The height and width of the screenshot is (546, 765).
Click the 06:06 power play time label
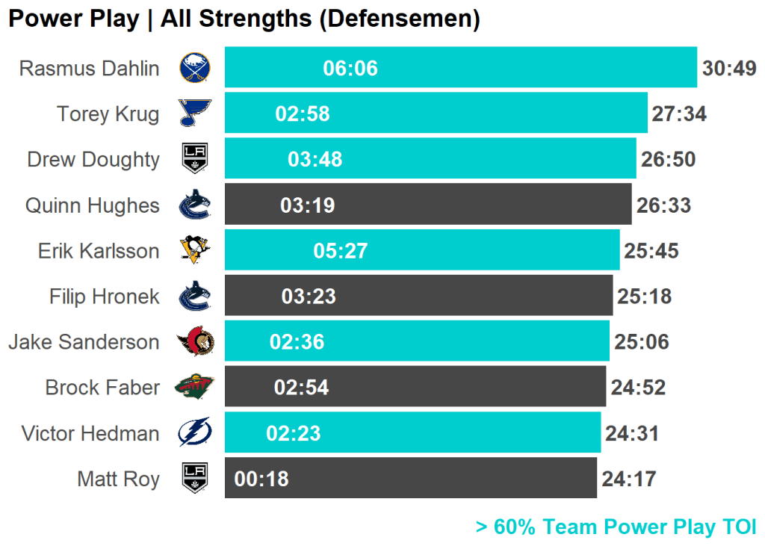coord(350,69)
